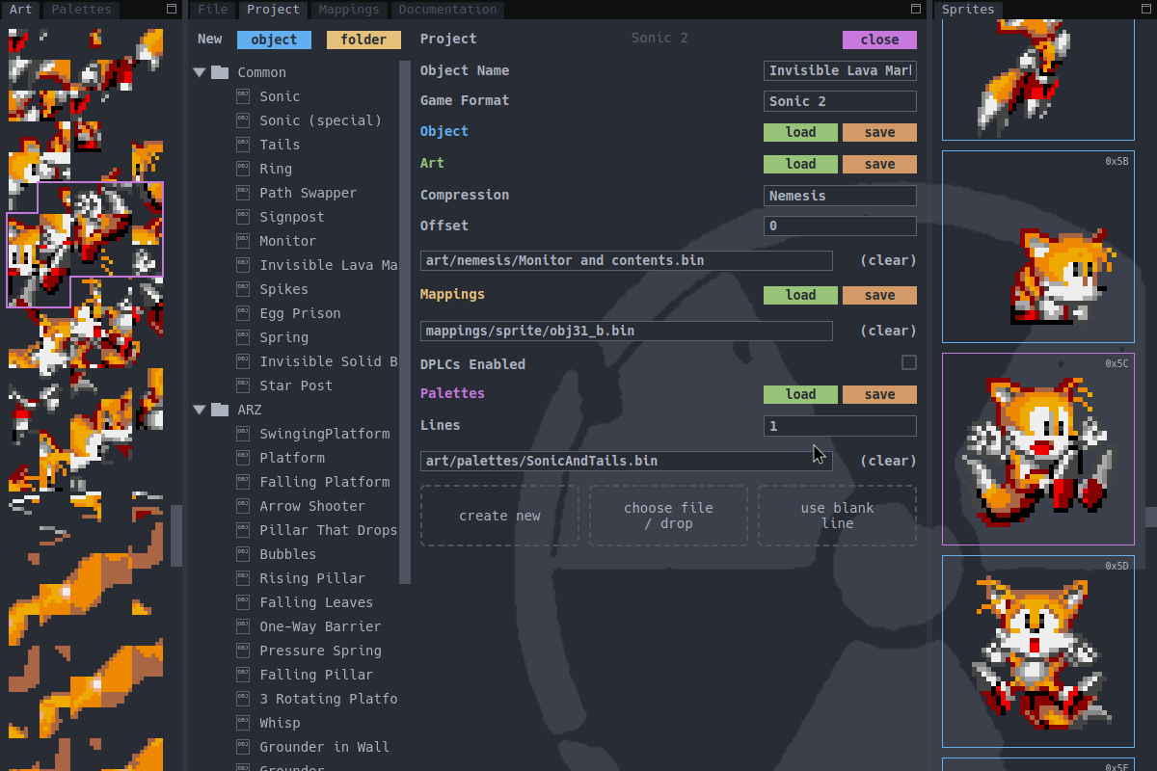Click the object icon beside Signpost
The image size is (1157, 771).
click(242, 217)
